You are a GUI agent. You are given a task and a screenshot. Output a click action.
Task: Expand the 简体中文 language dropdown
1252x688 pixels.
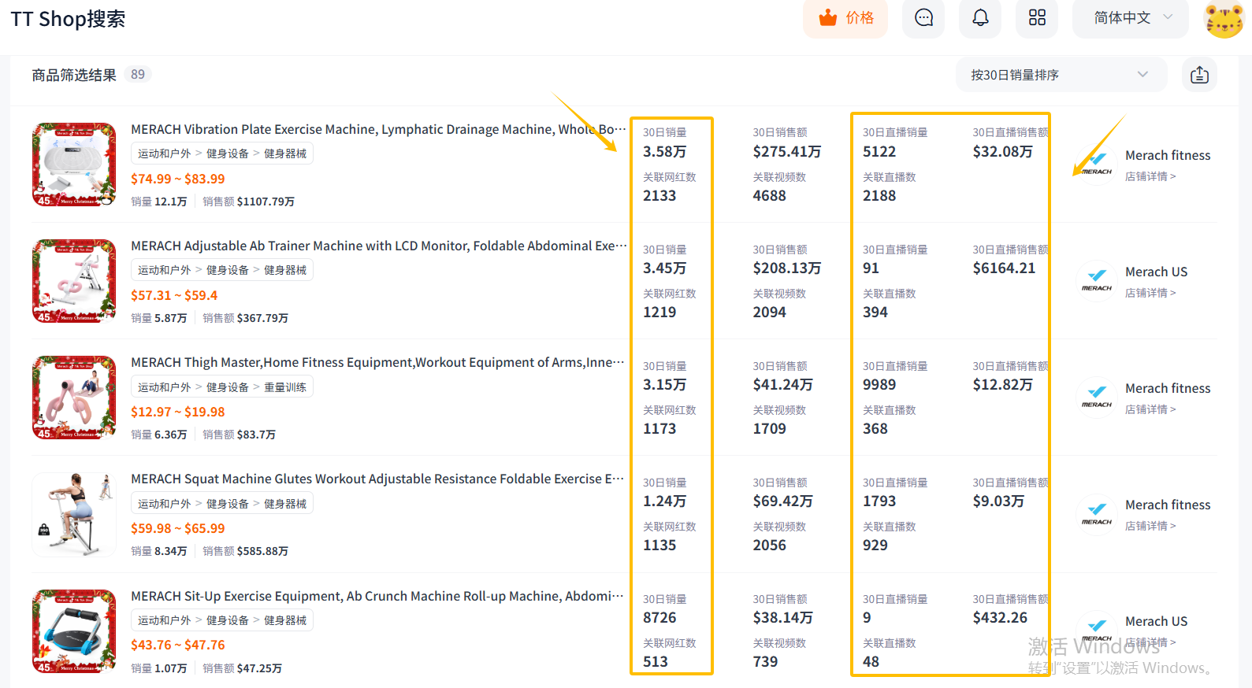pos(1131,18)
